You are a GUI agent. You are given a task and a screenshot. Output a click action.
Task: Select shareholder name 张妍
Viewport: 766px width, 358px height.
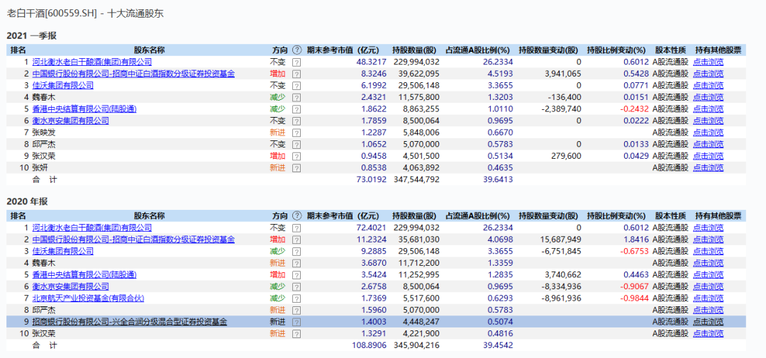(40, 167)
